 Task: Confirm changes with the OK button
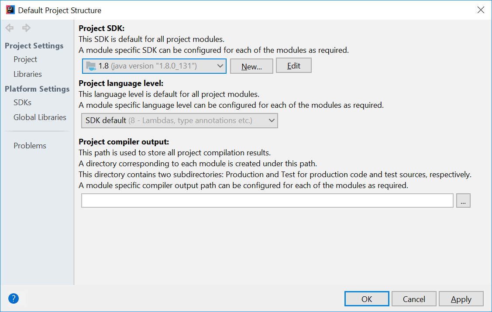[367, 299]
